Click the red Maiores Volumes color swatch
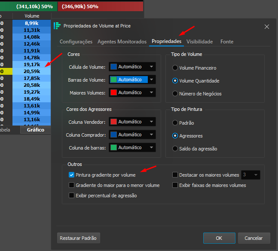Screen dimensions: 278x251 click(113, 92)
